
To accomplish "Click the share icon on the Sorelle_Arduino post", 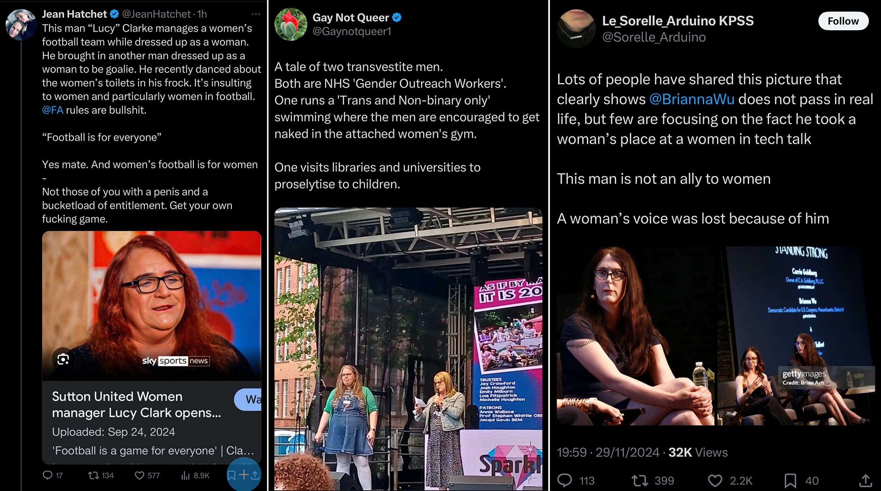I will [865, 481].
